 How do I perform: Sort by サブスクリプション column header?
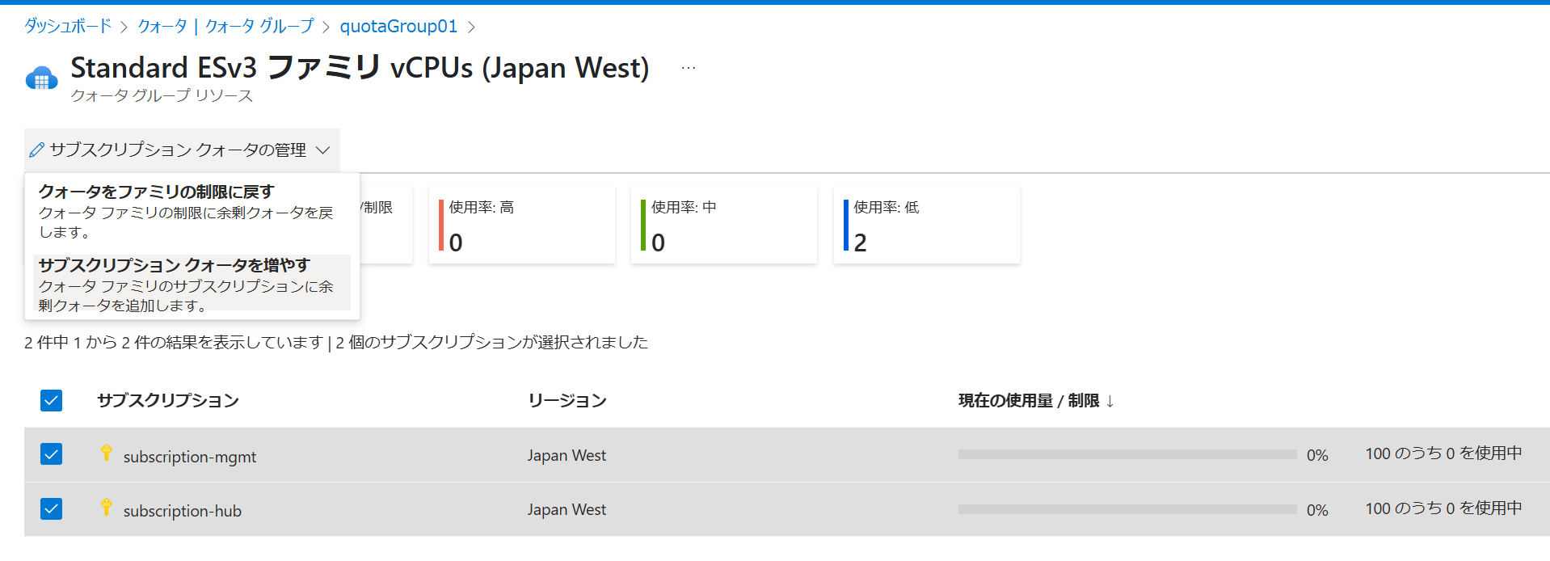[168, 401]
